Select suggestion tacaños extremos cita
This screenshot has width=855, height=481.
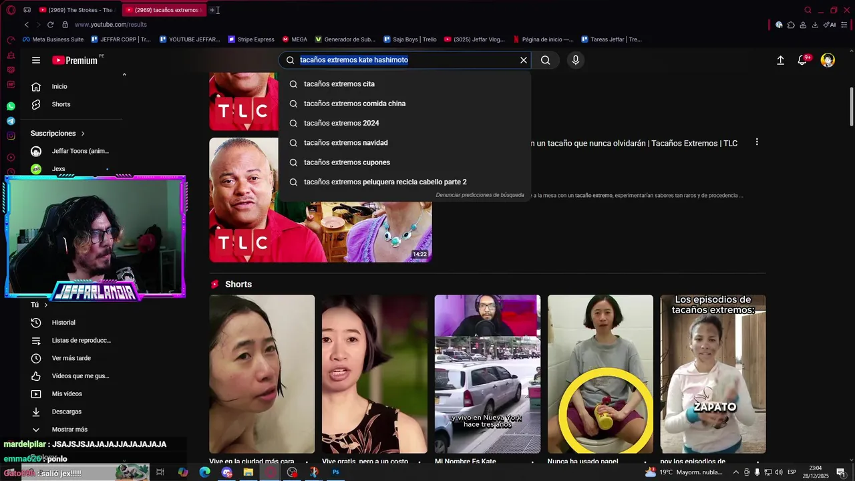405,84
